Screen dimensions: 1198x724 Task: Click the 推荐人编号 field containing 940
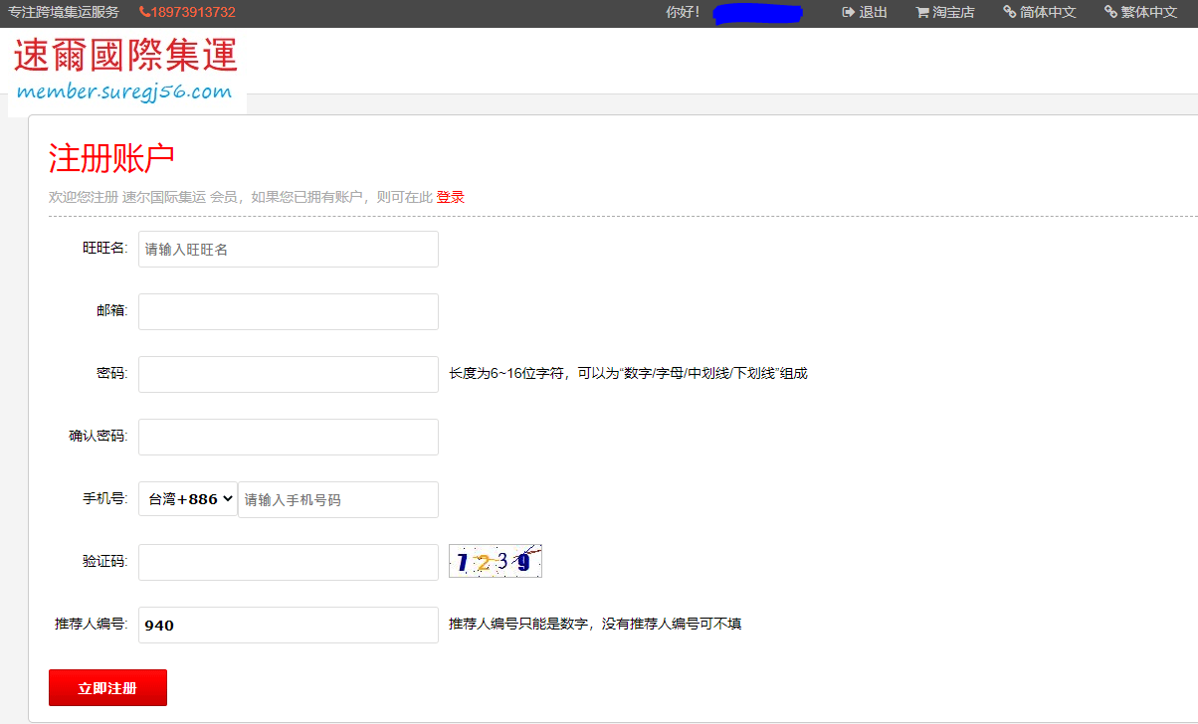tap(289, 626)
